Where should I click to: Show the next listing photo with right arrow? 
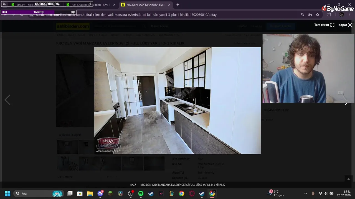pos(346,103)
